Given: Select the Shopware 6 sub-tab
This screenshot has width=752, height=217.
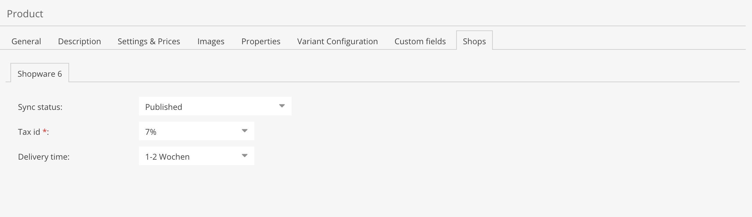Looking at the screenshot, I should pyautogui.click(x=40, y=74).
